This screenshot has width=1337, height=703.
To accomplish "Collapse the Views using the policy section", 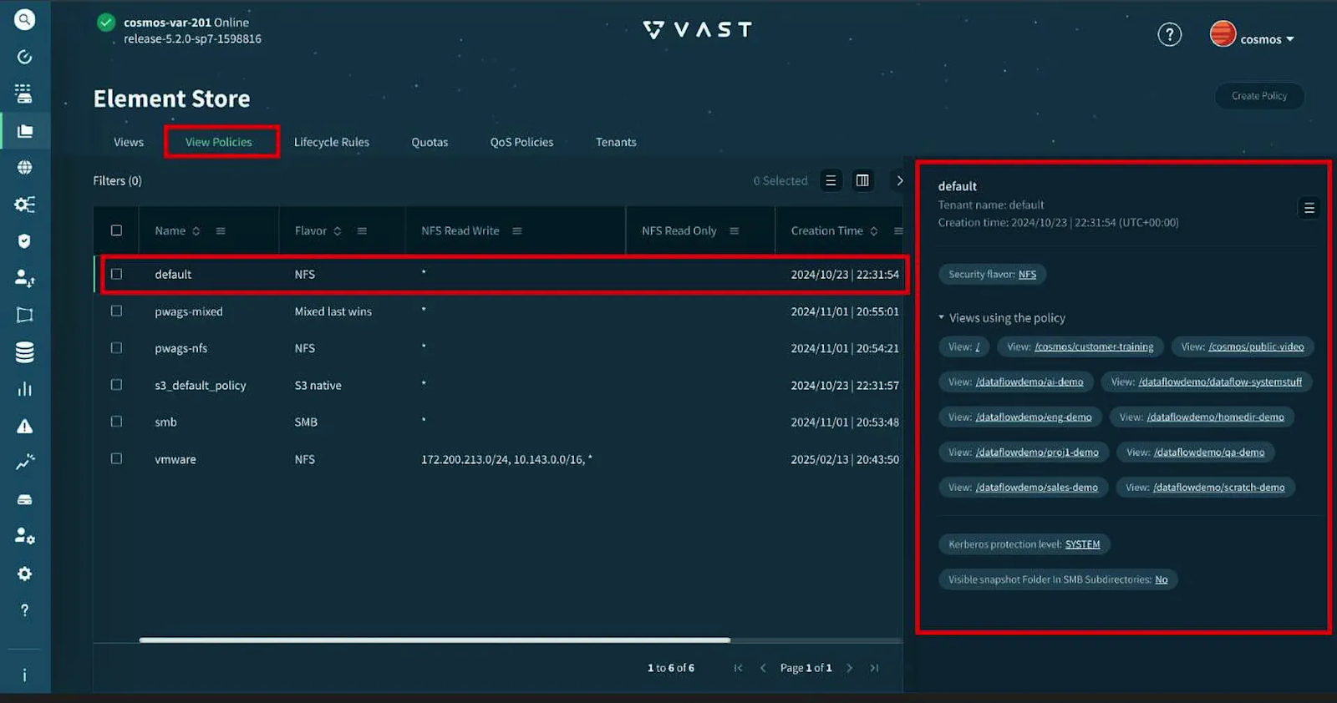I will tap(941, 317).
